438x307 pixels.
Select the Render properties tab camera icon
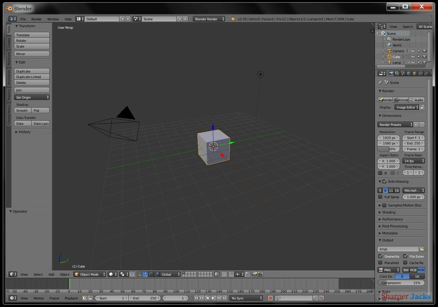coord(391,73)
